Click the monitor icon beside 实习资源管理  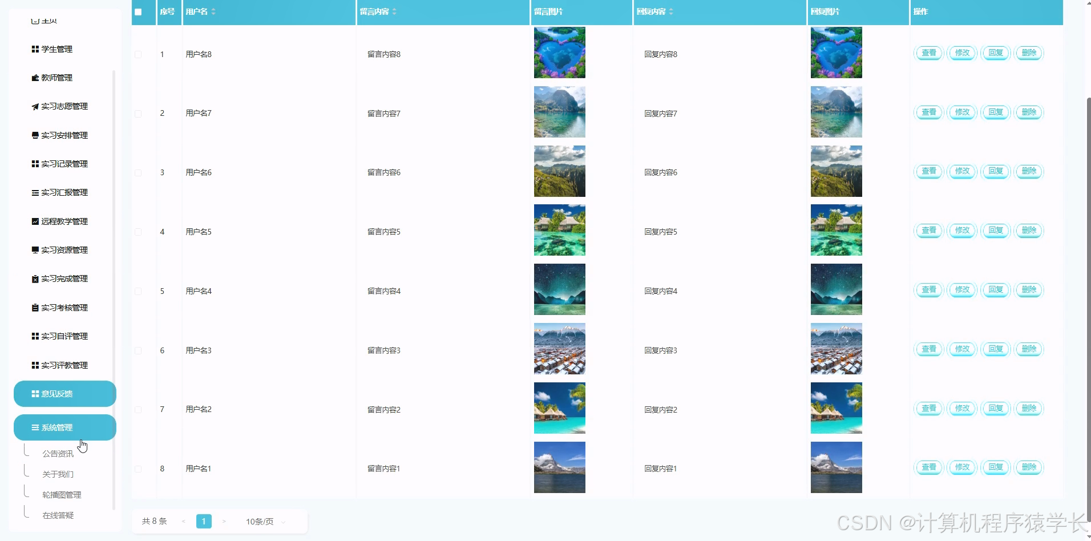[35, 250]
